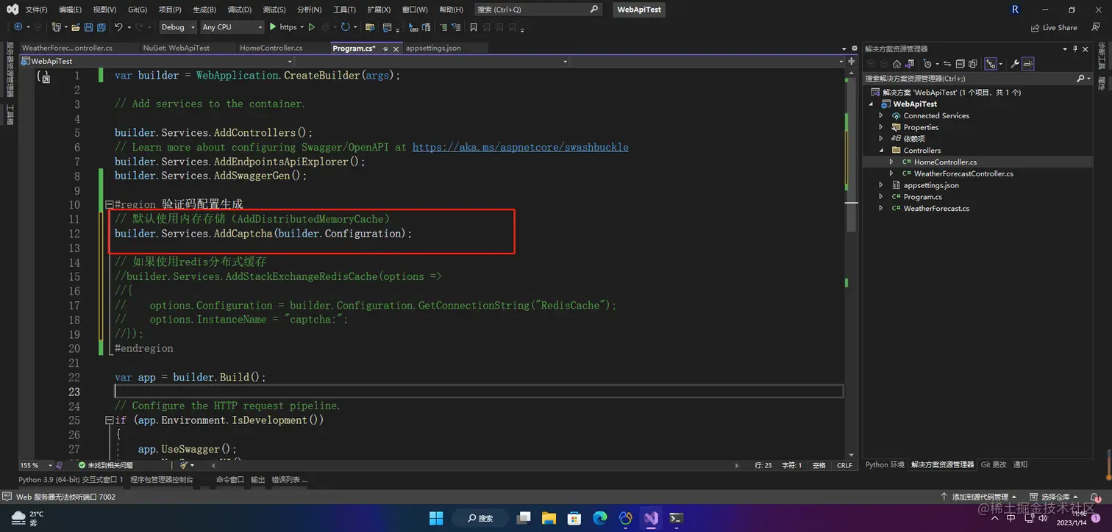
Task: Click 添加到源代码管理 in the status bar
Action: point(980,497)
